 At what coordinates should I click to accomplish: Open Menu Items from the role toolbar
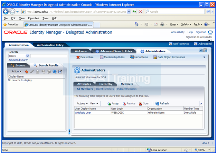point(139,57)
